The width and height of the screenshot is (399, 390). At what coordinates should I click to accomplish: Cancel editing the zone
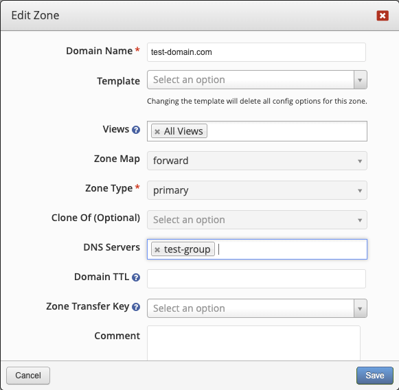(x=28, y=376)
